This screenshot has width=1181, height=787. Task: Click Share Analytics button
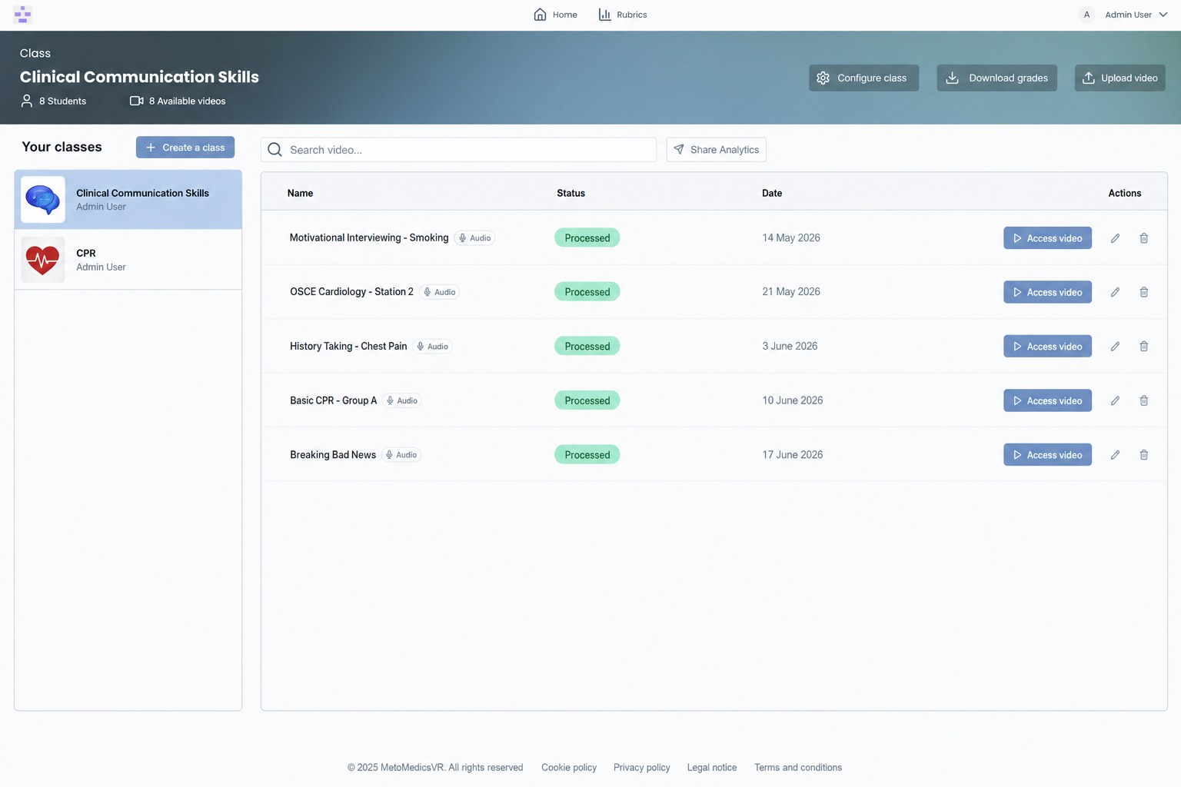(716, 150)
